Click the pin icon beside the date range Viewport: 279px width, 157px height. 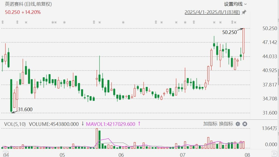244,12
